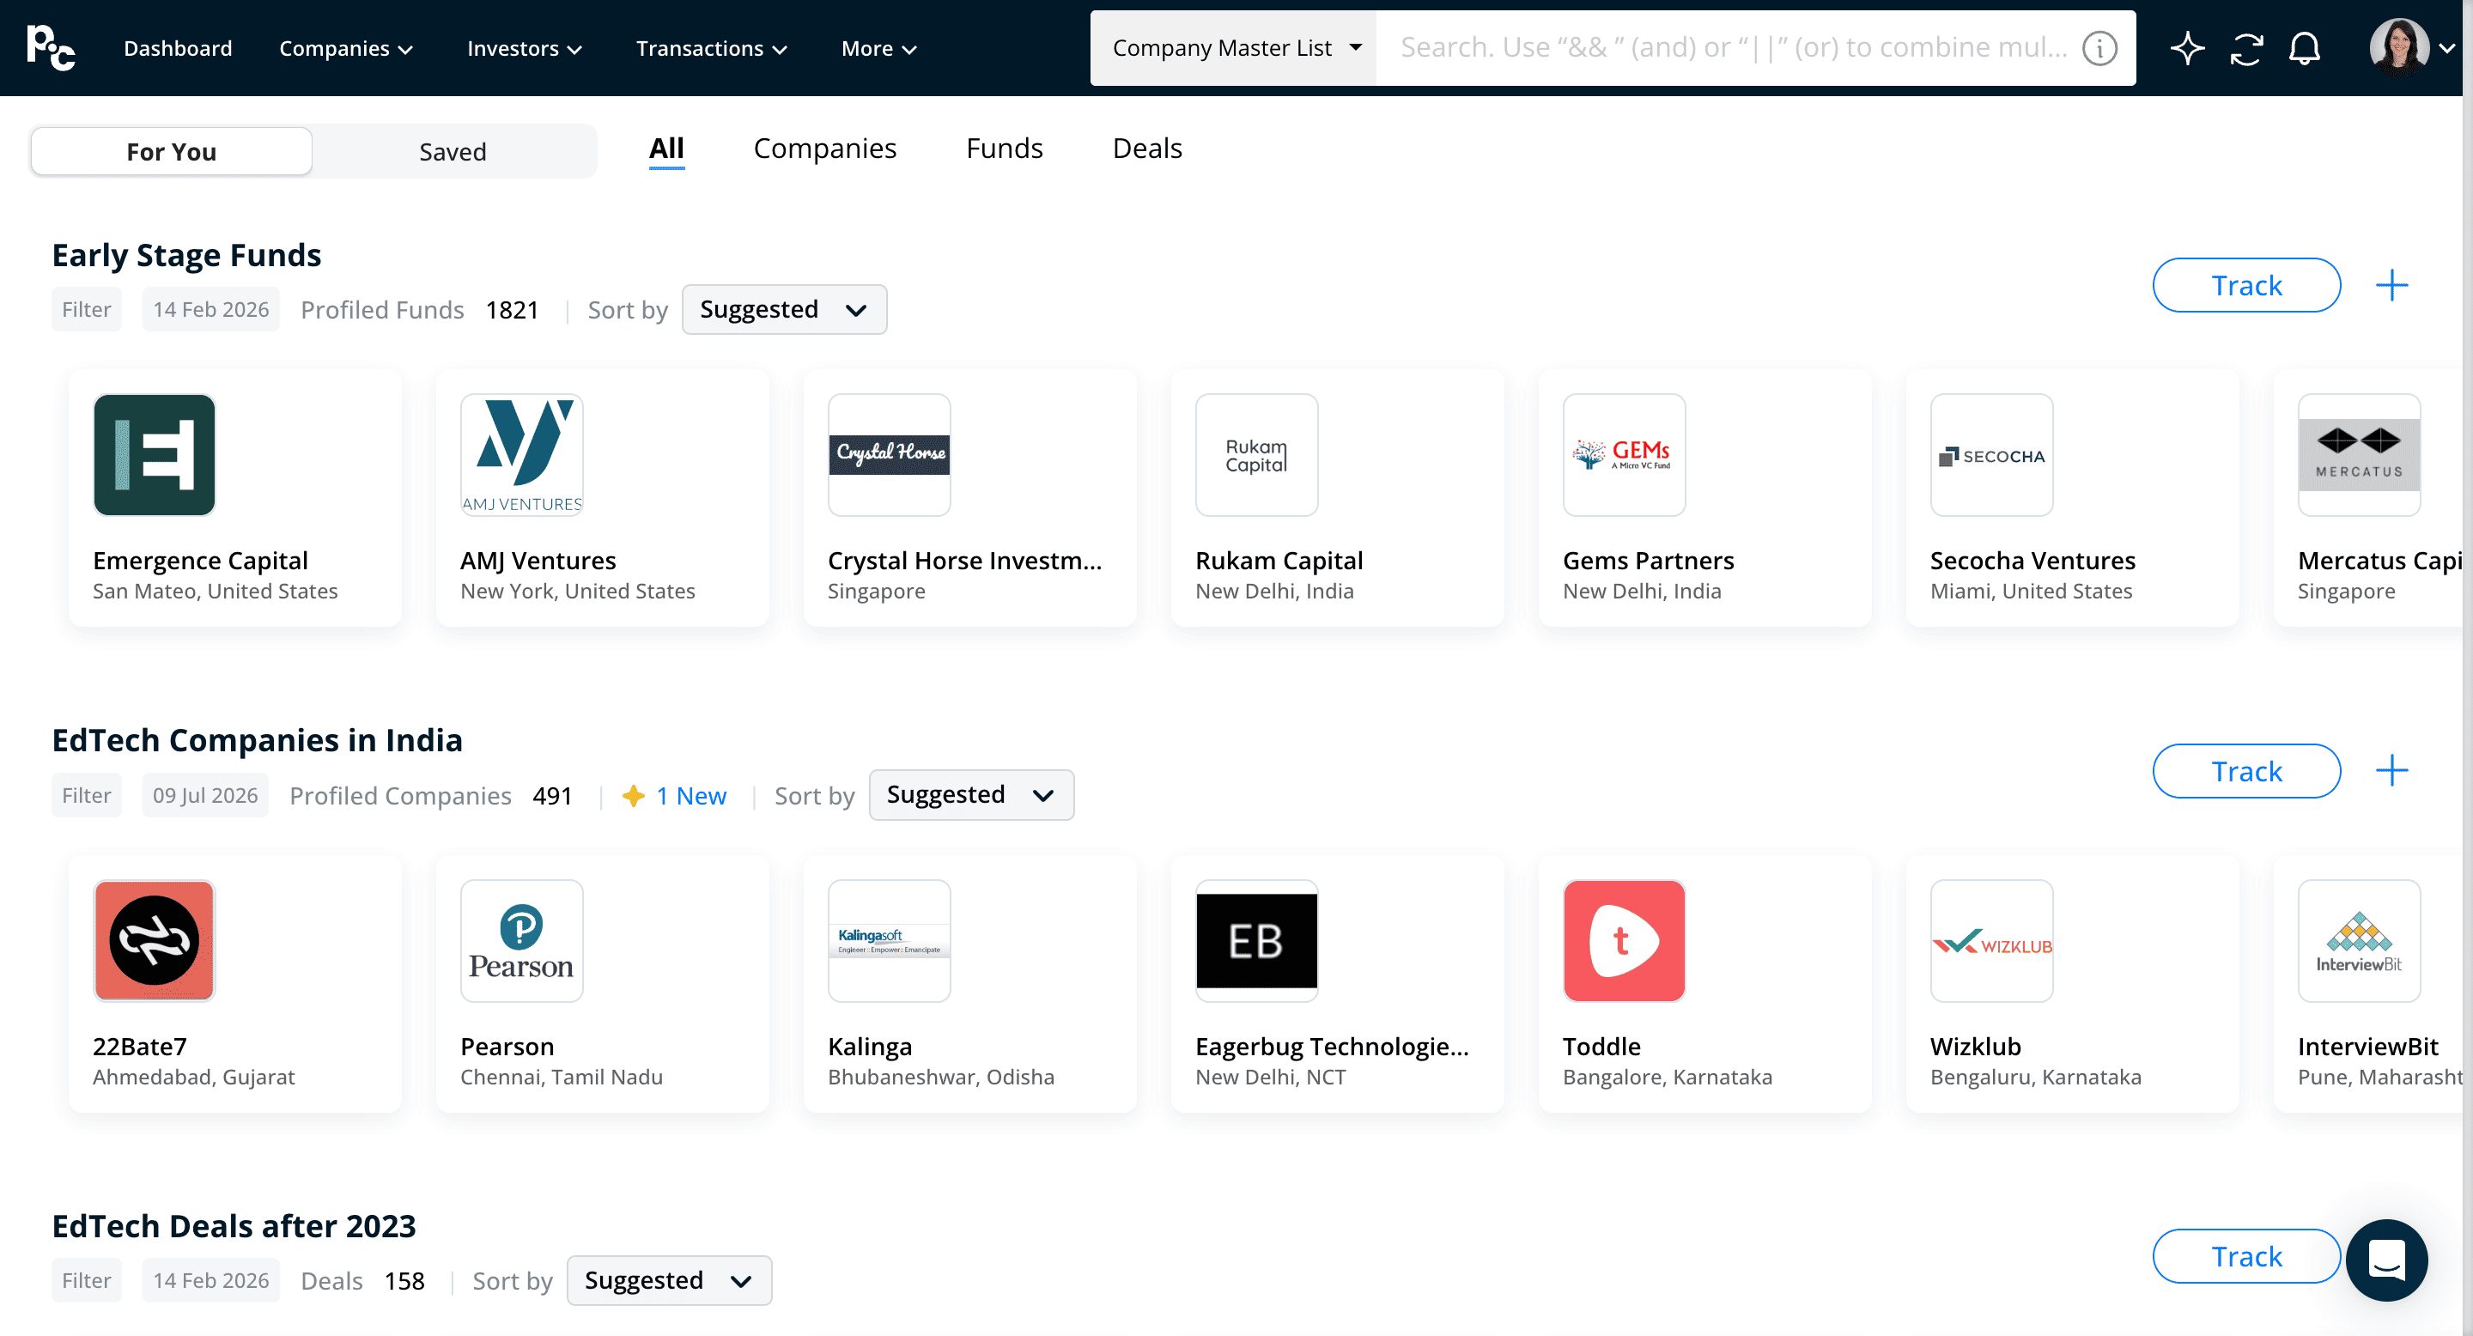This screenshot has width=2473, height=1336.
Task: View the 1 New companies link
Action: (x=691, y=795)
